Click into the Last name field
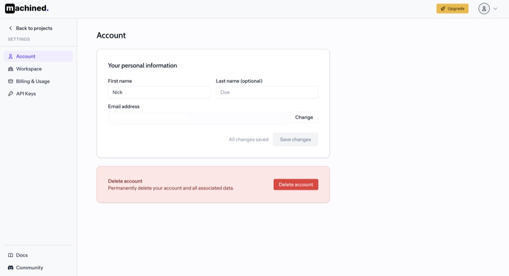 [267, 92]
